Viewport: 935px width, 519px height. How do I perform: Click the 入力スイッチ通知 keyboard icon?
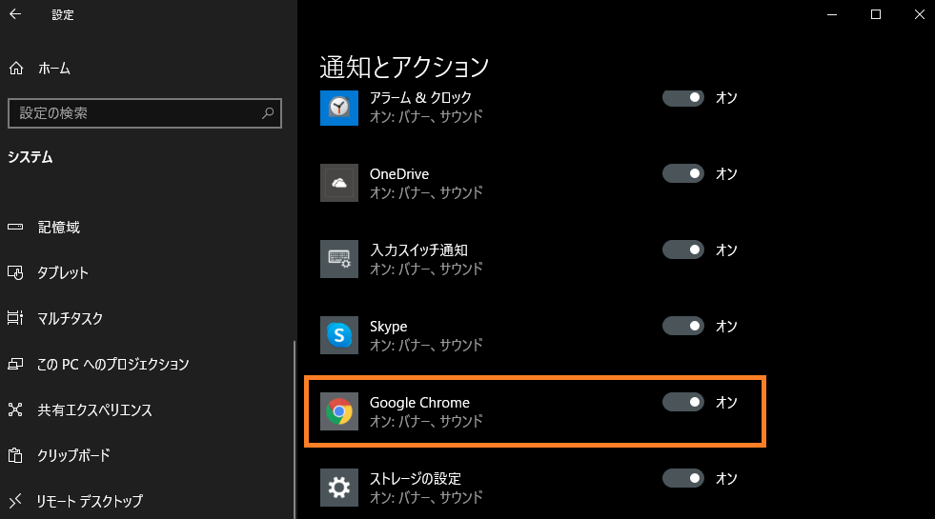point(339,259)
